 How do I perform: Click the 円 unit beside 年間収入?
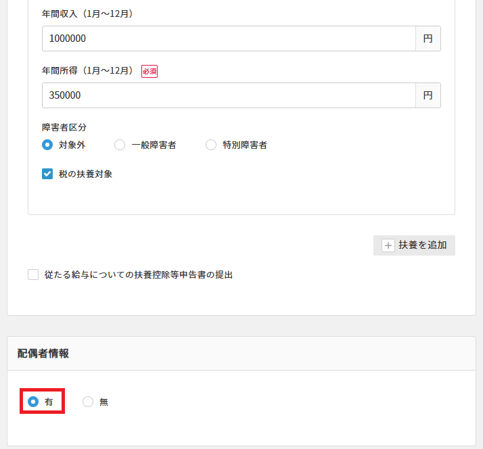pos(428,39)
